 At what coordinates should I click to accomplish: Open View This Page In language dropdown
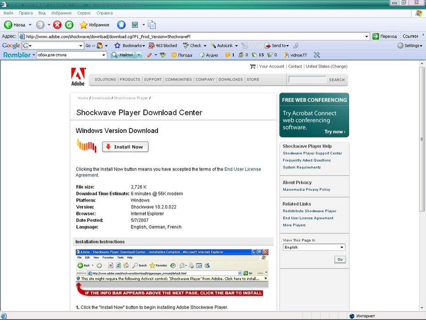click(314, 247)
